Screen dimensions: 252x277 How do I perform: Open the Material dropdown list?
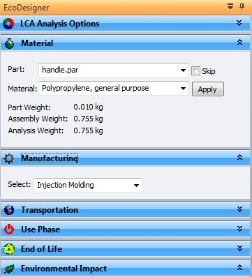(114, 89)
